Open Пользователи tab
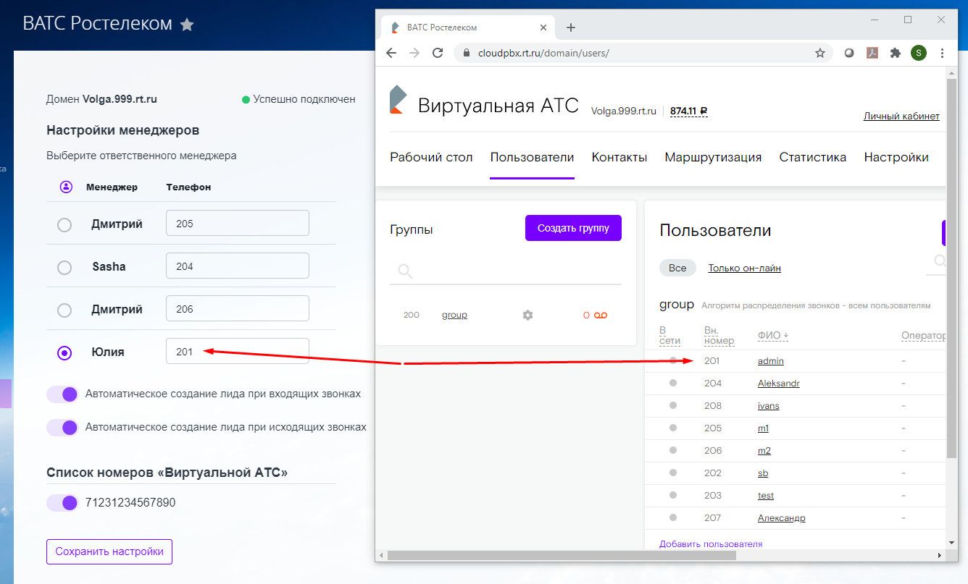968x584 pixels. click(532, 157)
